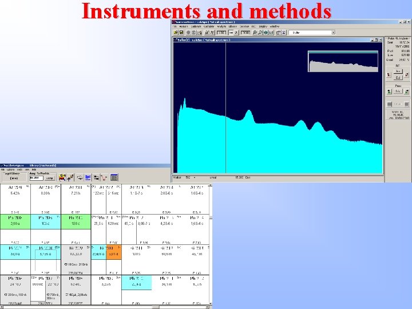Viewport: 412px width, 309px height.
Task: Open the Services menu
Action: (x=244, y=26)
